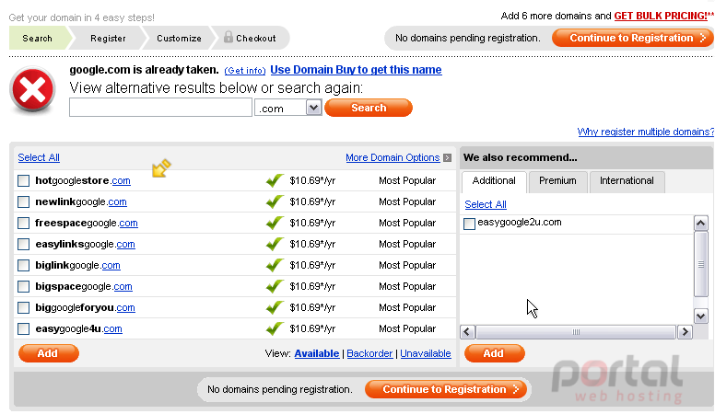Click the red error X icon
The height and width of the screenshot is (414, 715).
coord(33,89)
